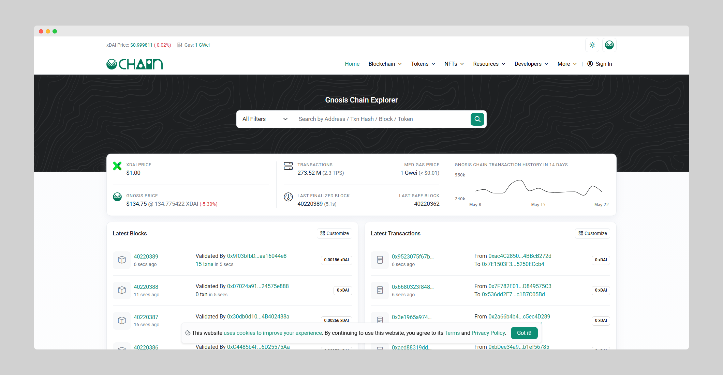Click the xDAI price $0.999811 in top bar
The image size is (723, 375).
point(141,45)
